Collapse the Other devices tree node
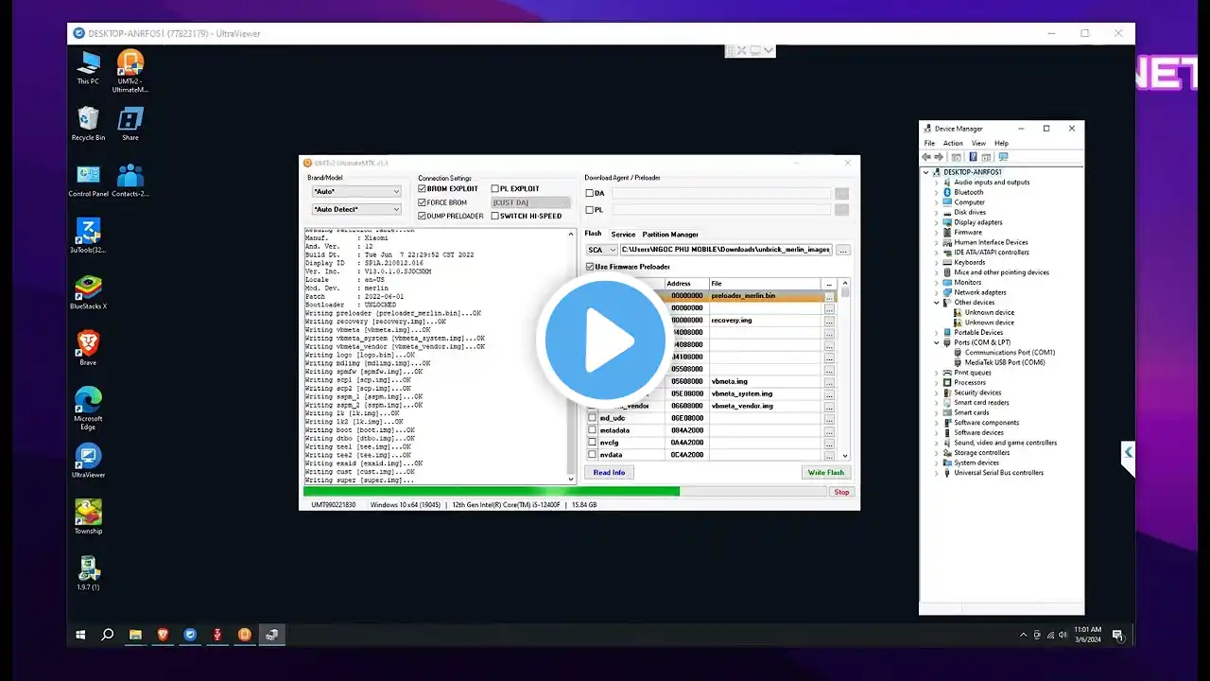This screenshot has height=681, width=1210. tap(937, 303)
